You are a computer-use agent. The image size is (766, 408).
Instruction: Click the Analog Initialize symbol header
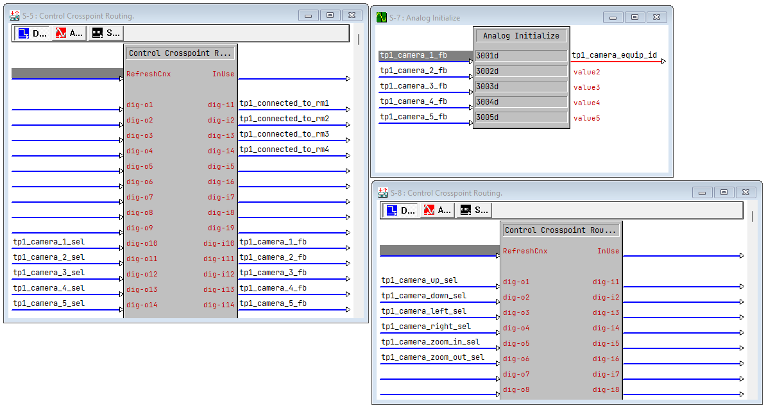point(521,36)
